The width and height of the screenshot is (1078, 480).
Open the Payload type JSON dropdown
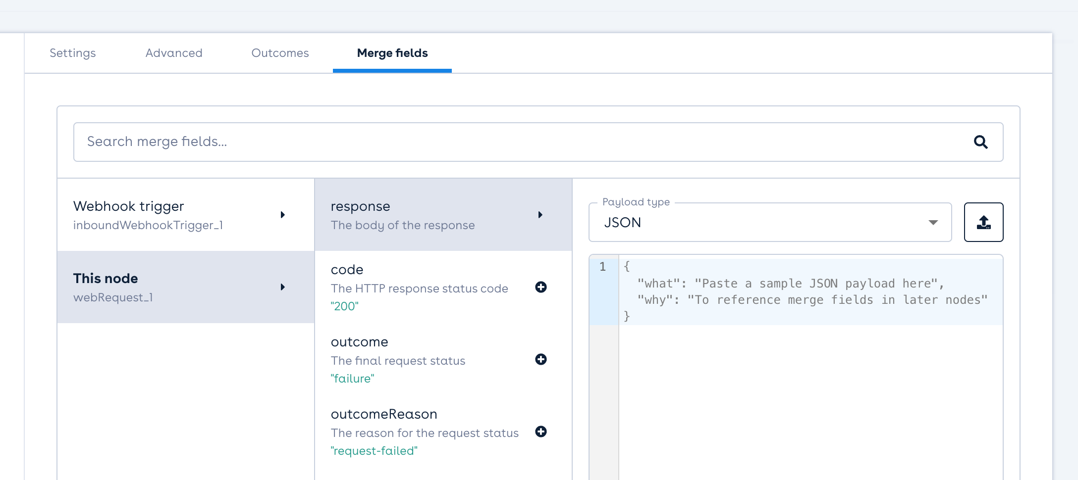[770, 223]
